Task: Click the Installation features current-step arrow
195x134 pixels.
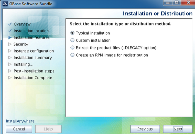Action: (10, 37)
